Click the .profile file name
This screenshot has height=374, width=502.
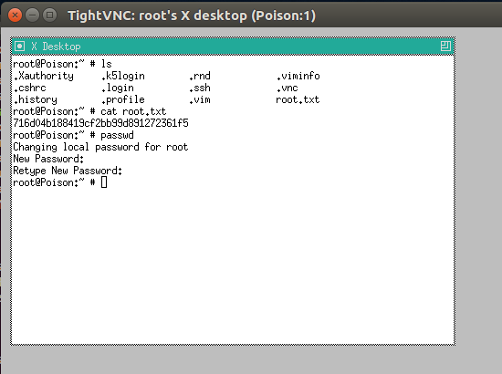click(x=123, y=99)
